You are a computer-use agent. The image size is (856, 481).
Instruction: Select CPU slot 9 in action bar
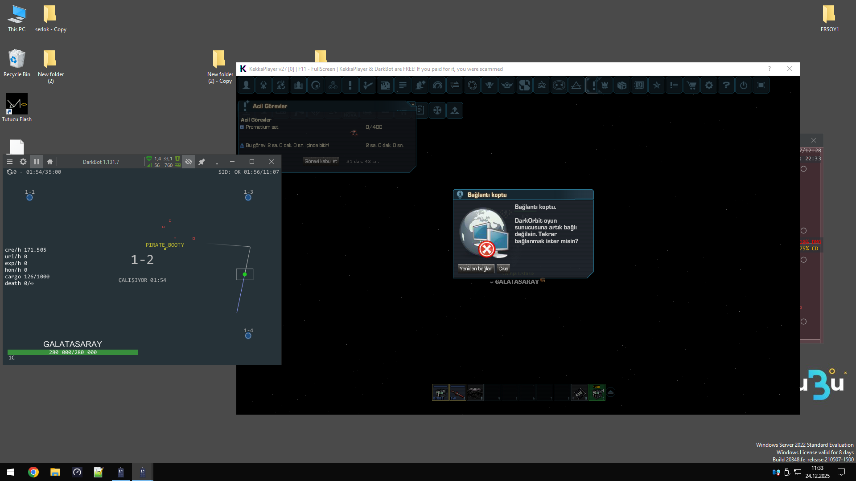pyautogui.click(x=580, y=392)
